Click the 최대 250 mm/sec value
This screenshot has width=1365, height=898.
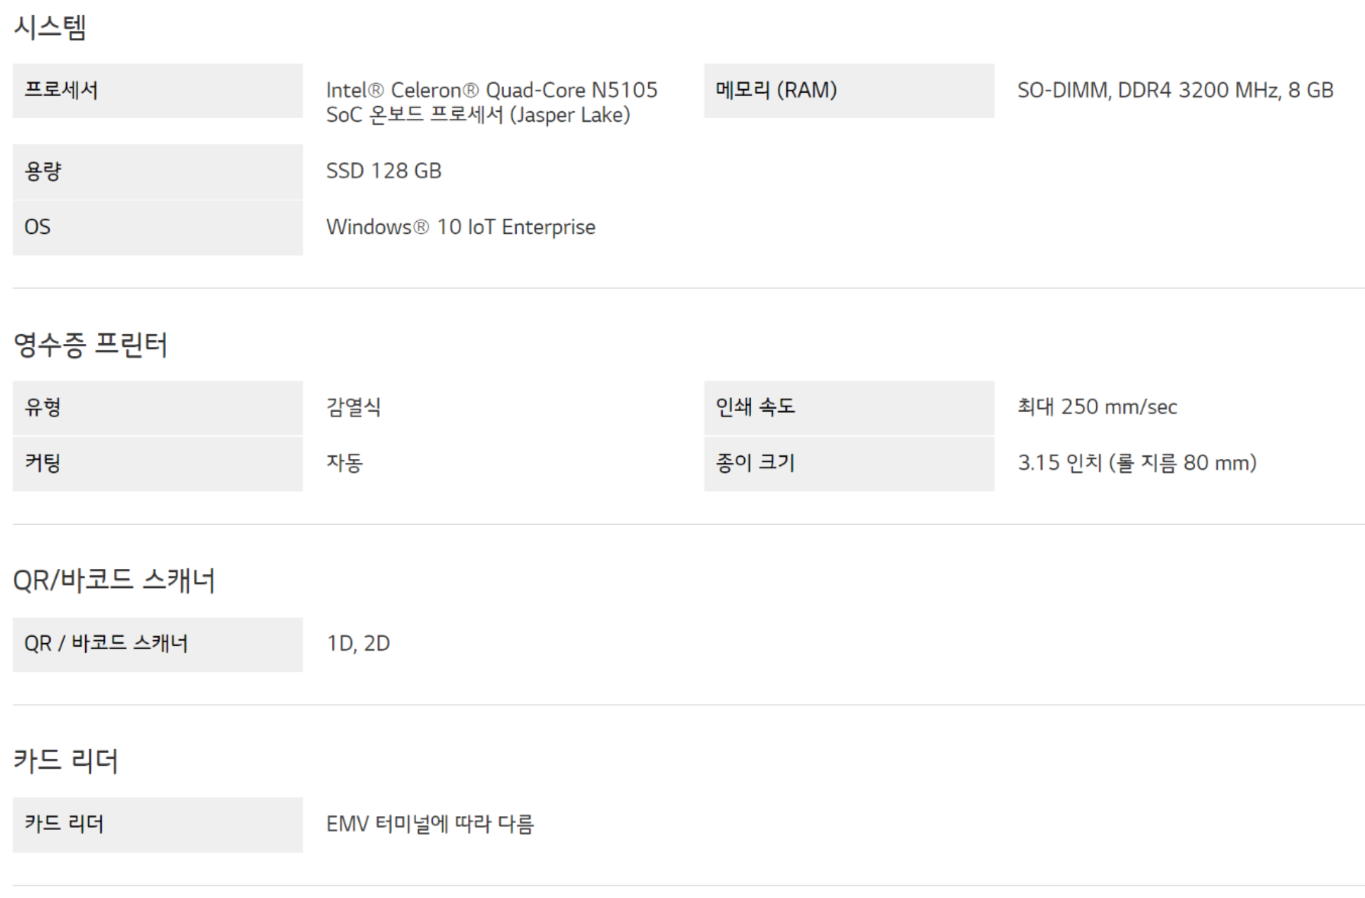[1097, 407]
